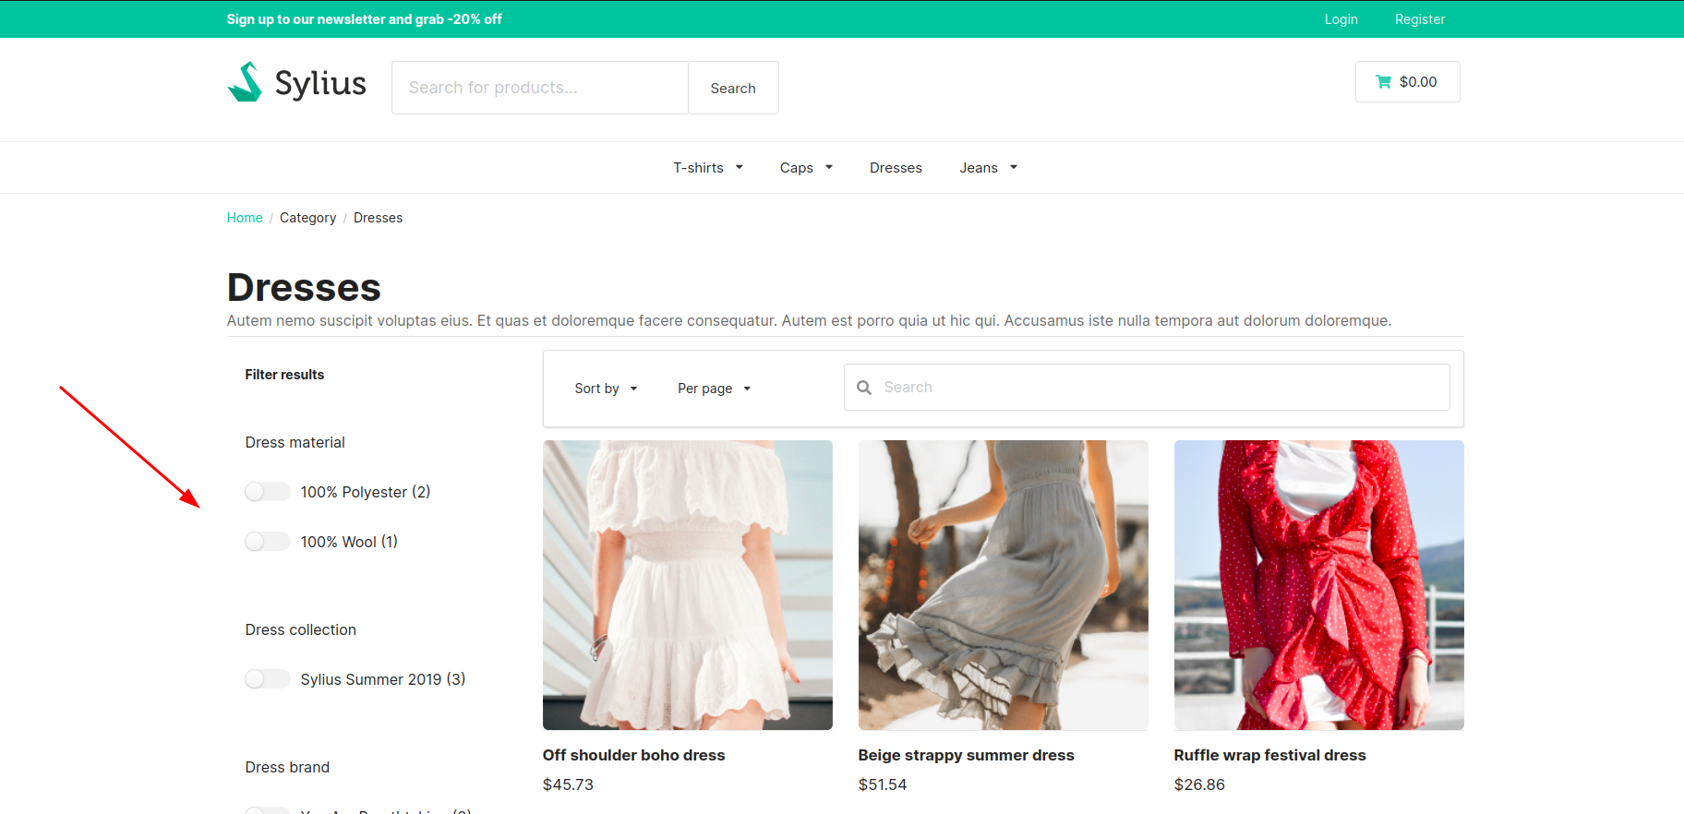Open the shopping cart showing $0.00
This screenshot has width=1684, height=814.
tap(1407, 82)
